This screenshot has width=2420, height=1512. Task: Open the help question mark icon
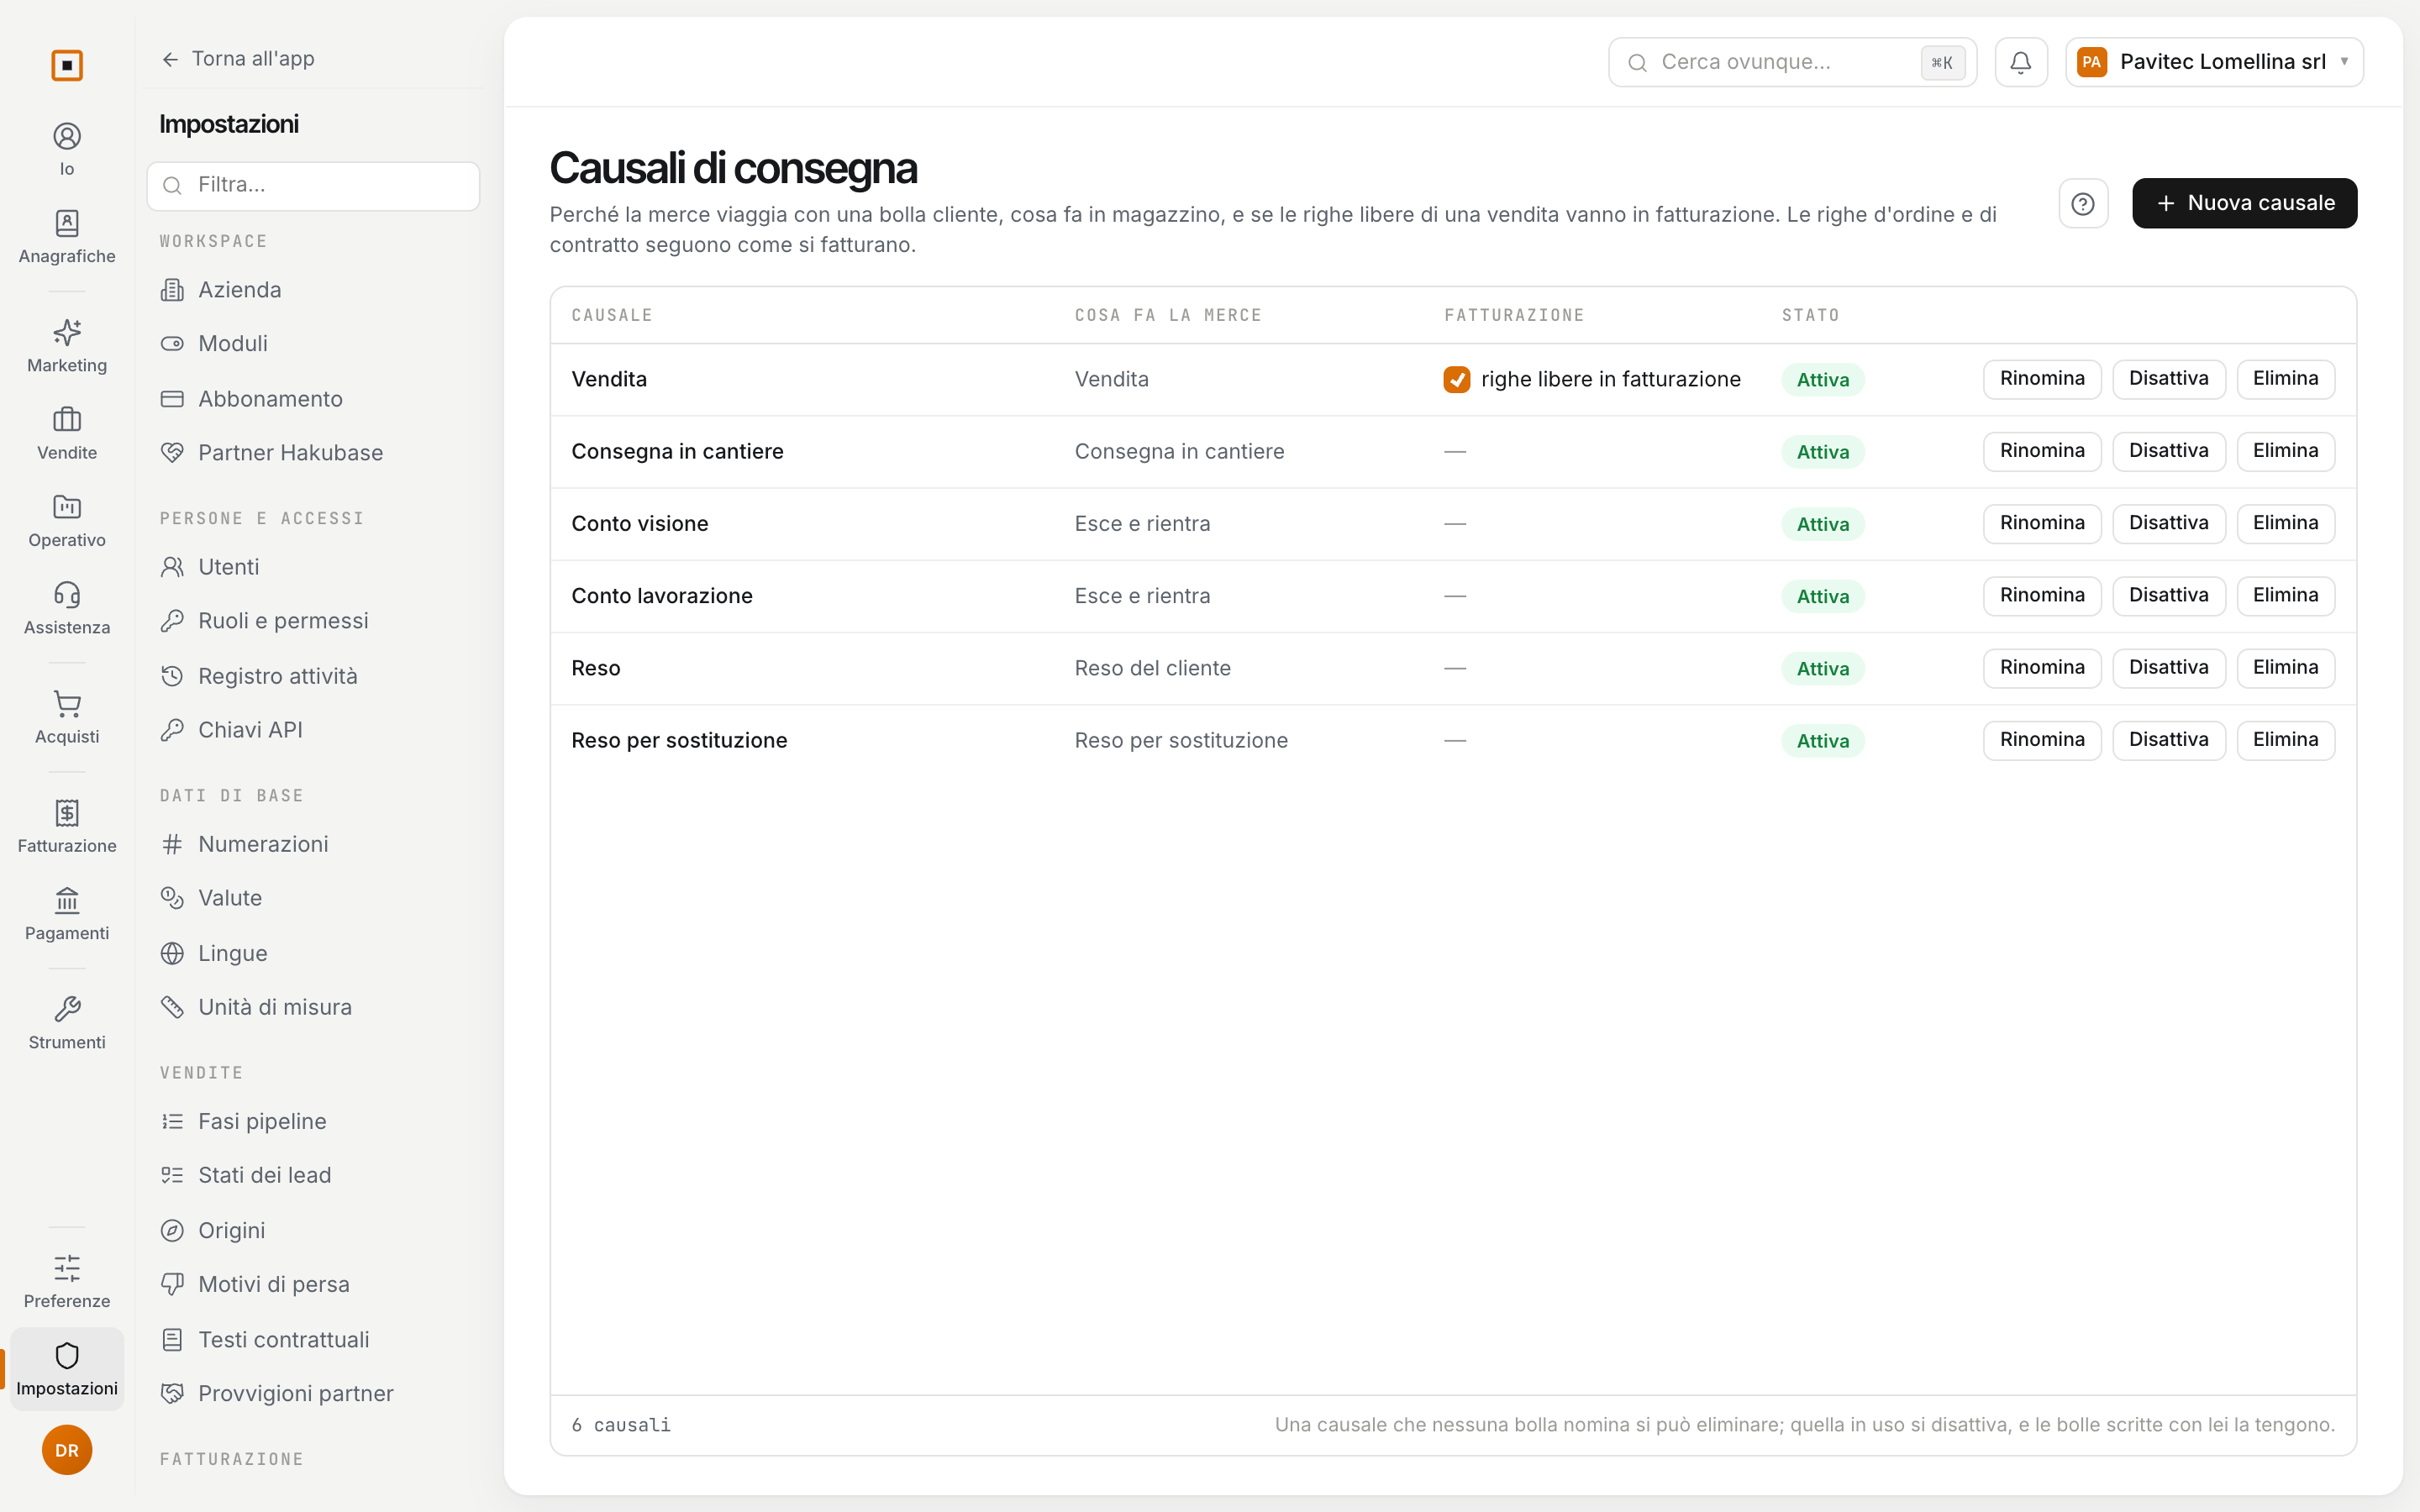(x=2083, y=204)
